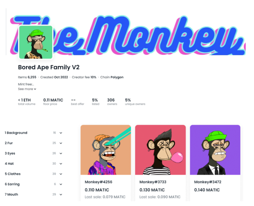Click the 306 owners stat
The height and width of the screenshot is (206, 254).
coord(112,102)
